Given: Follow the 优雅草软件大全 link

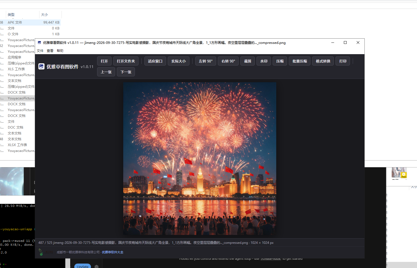Looking at the screenshot, I should click(113, 252).
